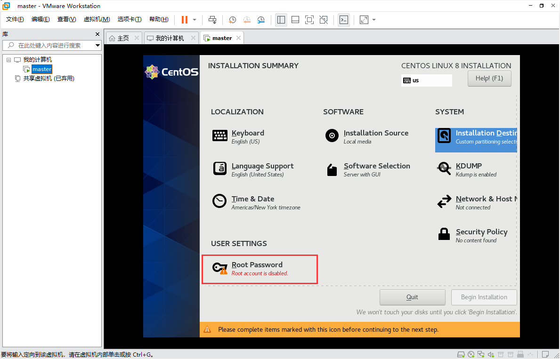
Task: Click the 'Root account is disabled.' text
Action: 260,273
